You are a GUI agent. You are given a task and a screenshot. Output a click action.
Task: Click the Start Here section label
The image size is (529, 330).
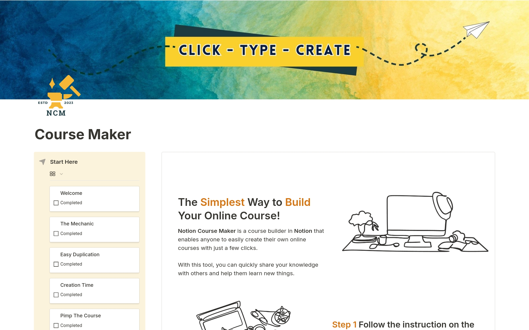(x=64, y=162)
